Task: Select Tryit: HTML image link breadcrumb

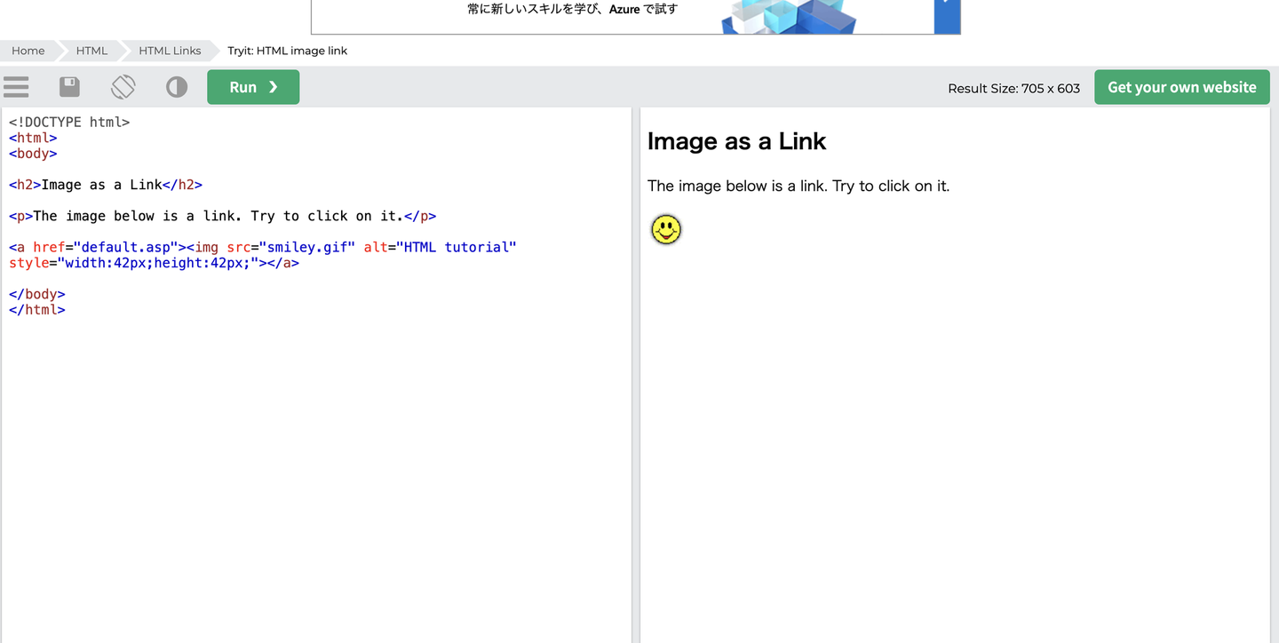Action: click(287, 51)
